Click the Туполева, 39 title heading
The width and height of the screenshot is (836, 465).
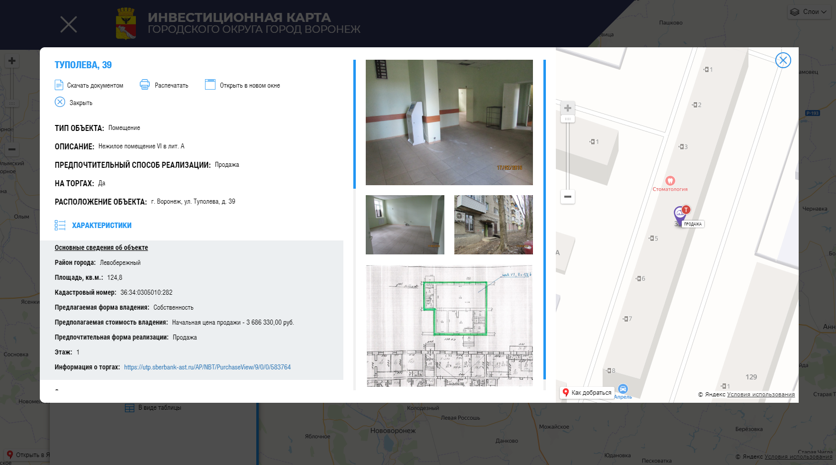point(83,65)
